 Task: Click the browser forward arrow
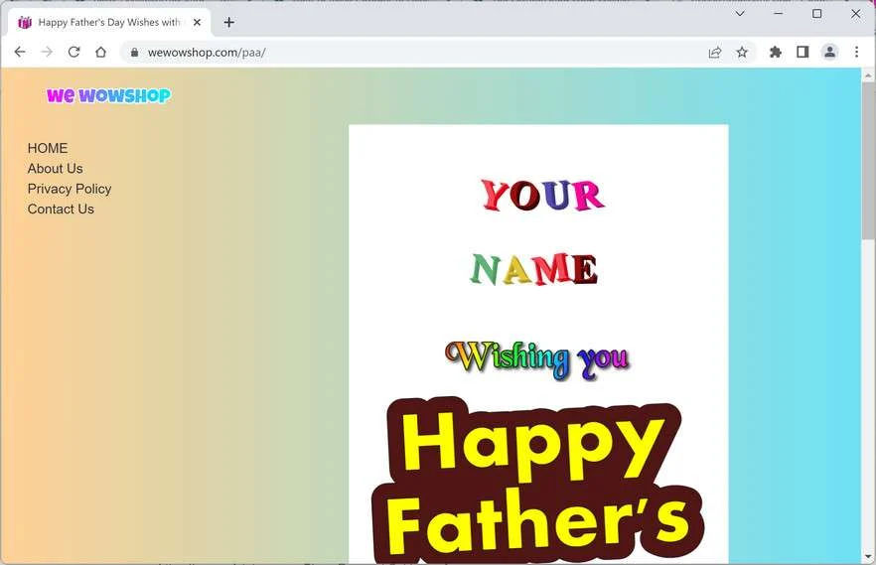coord(47,52)
